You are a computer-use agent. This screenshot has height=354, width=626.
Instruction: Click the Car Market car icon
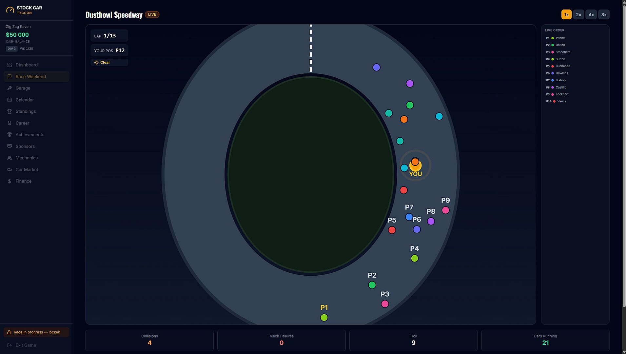[x=10, y=170]
